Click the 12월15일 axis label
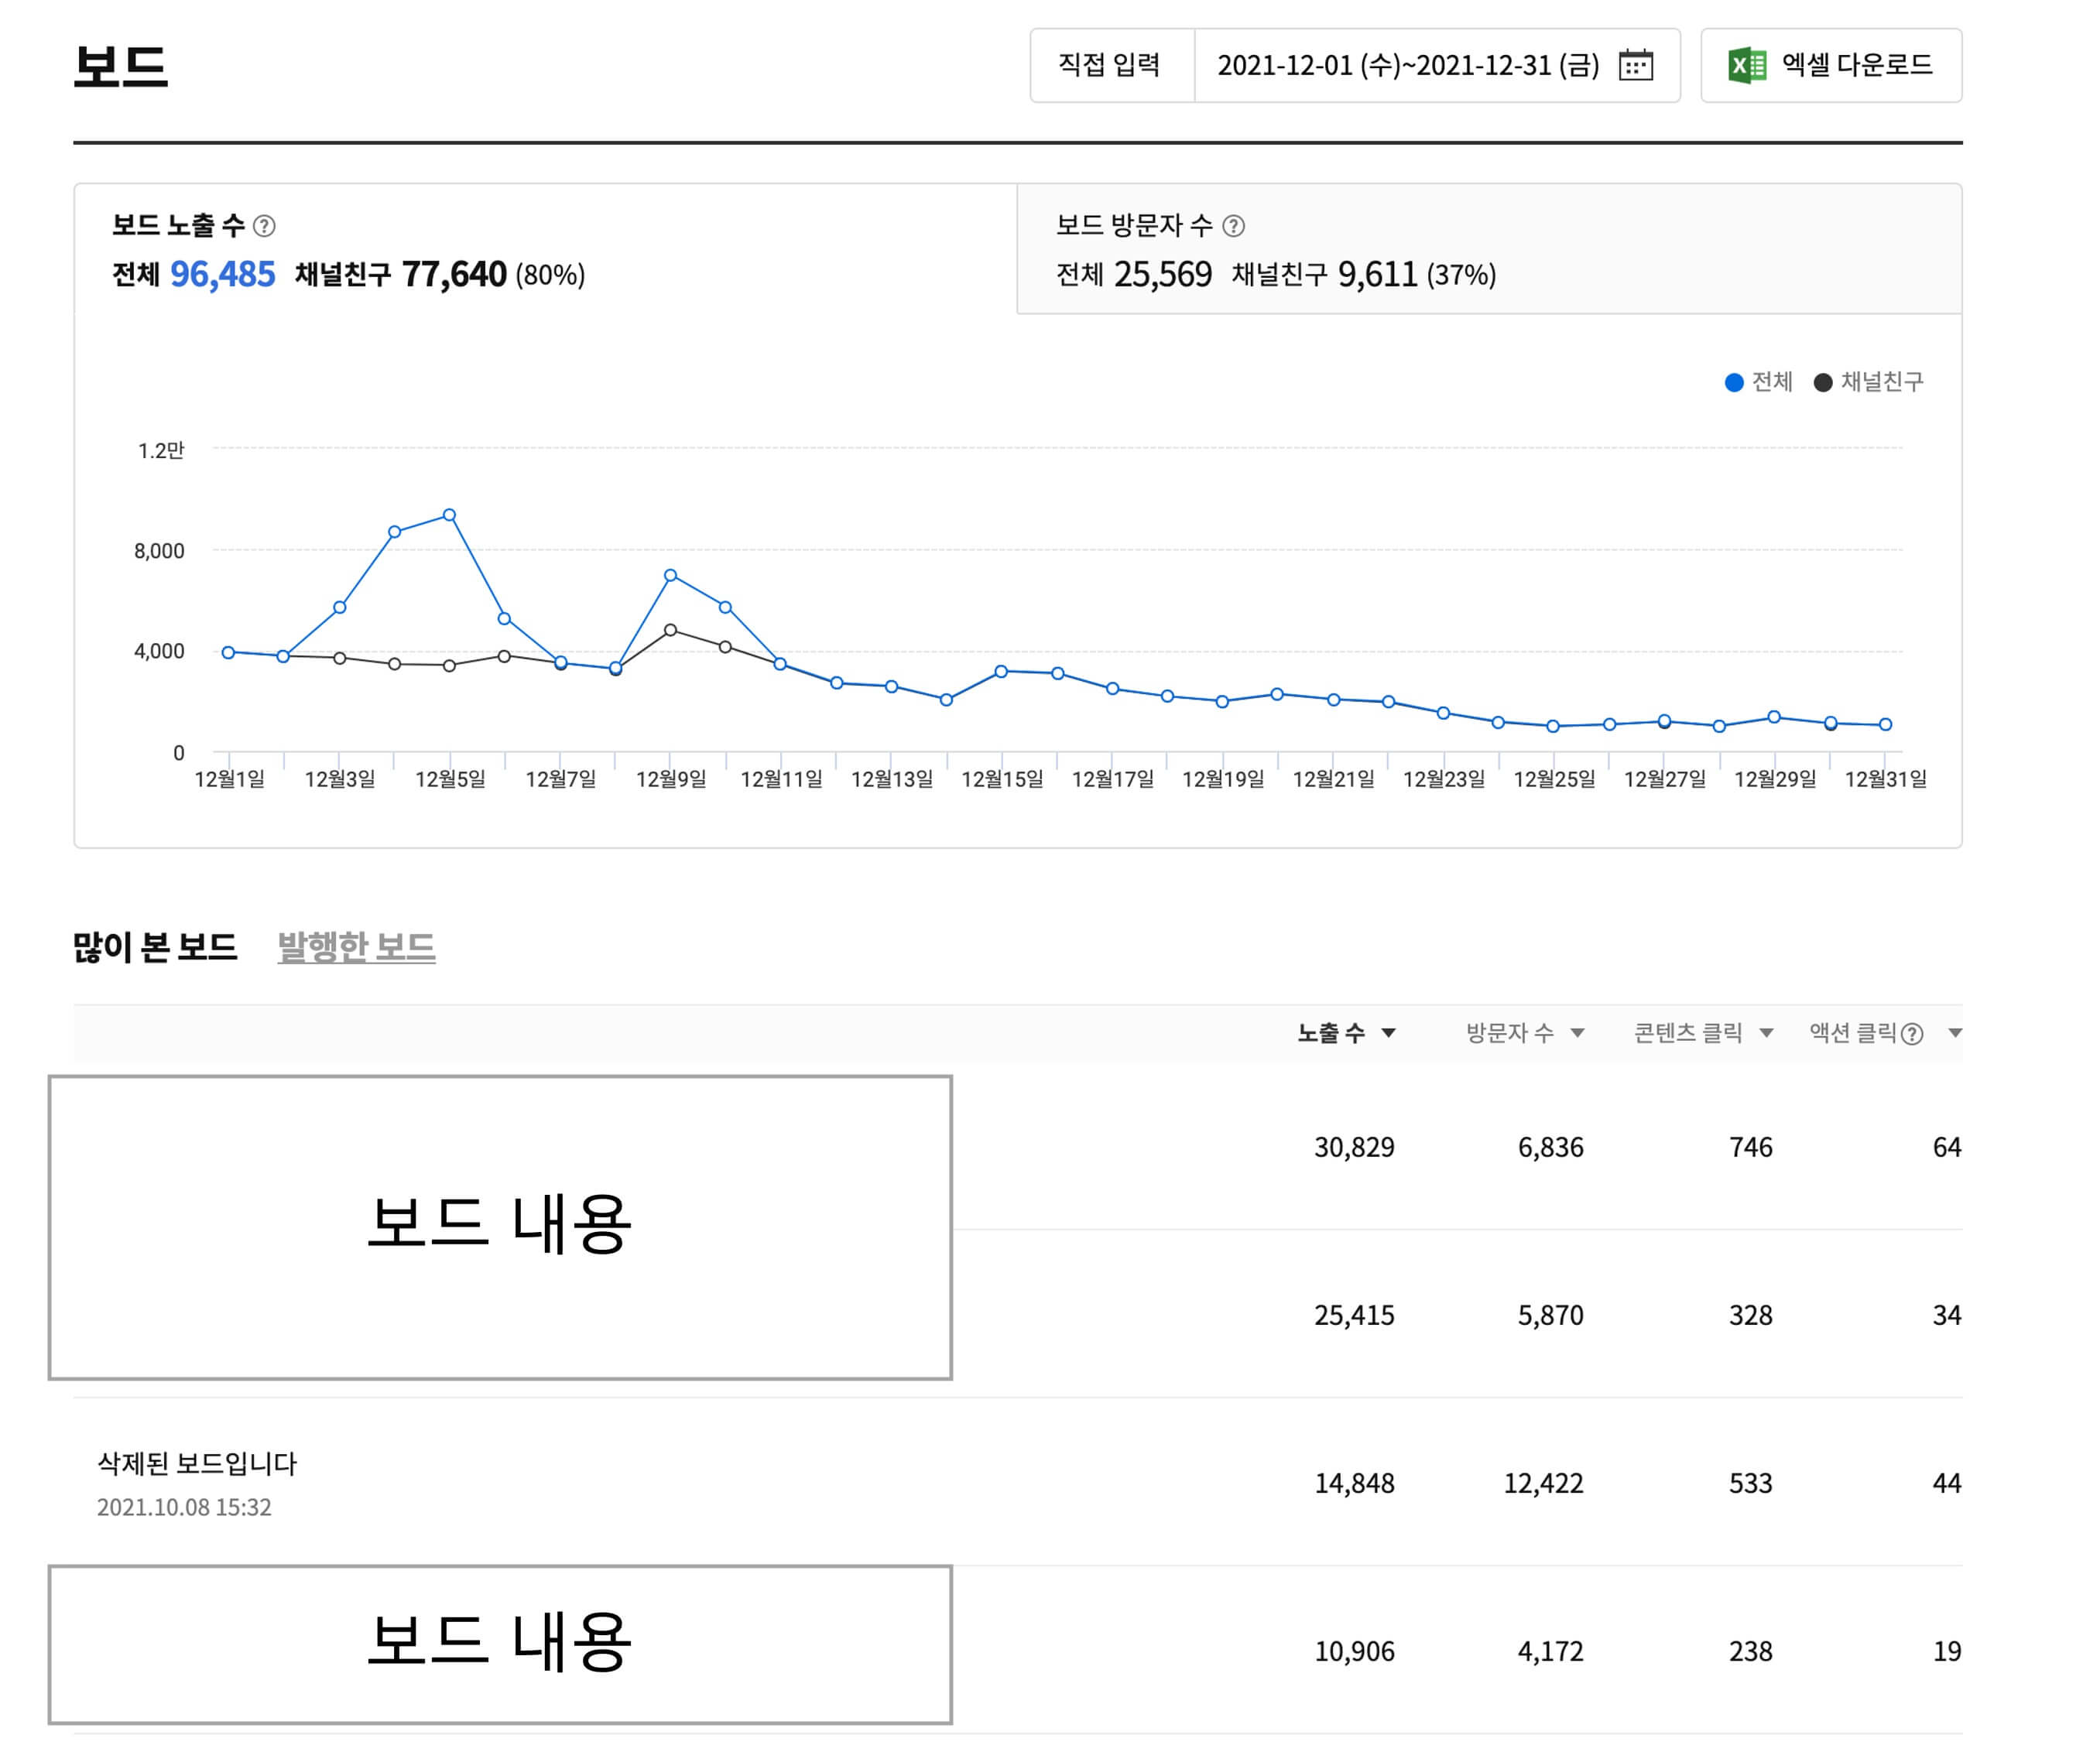Viewport: 2100px width, 1752px height. pos(1002,779)
